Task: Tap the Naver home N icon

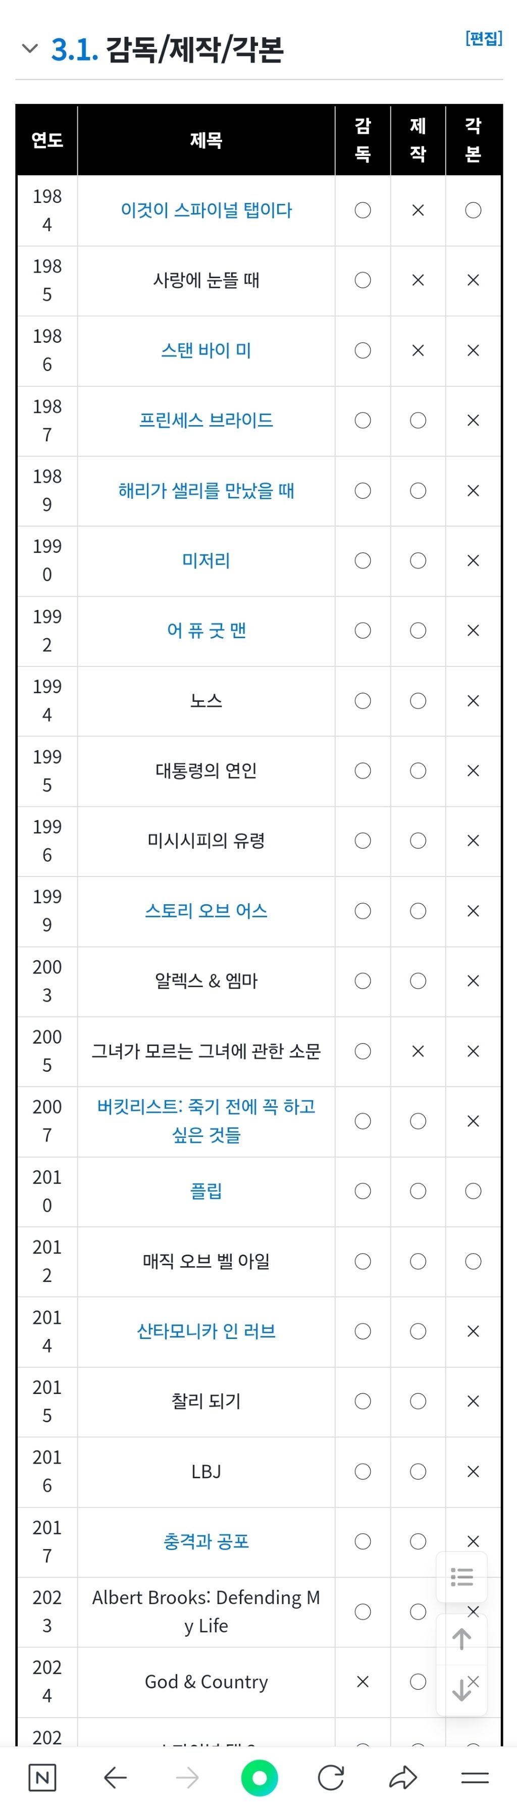Action: click(x=42, y=1777)
